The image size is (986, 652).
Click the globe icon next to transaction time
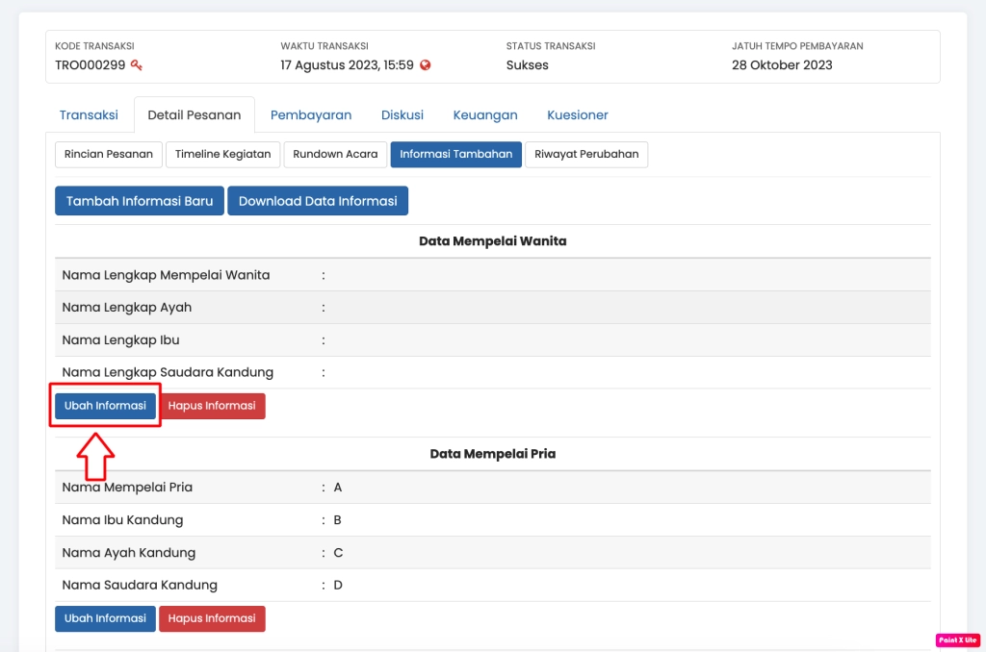click(x=426, y=65)
